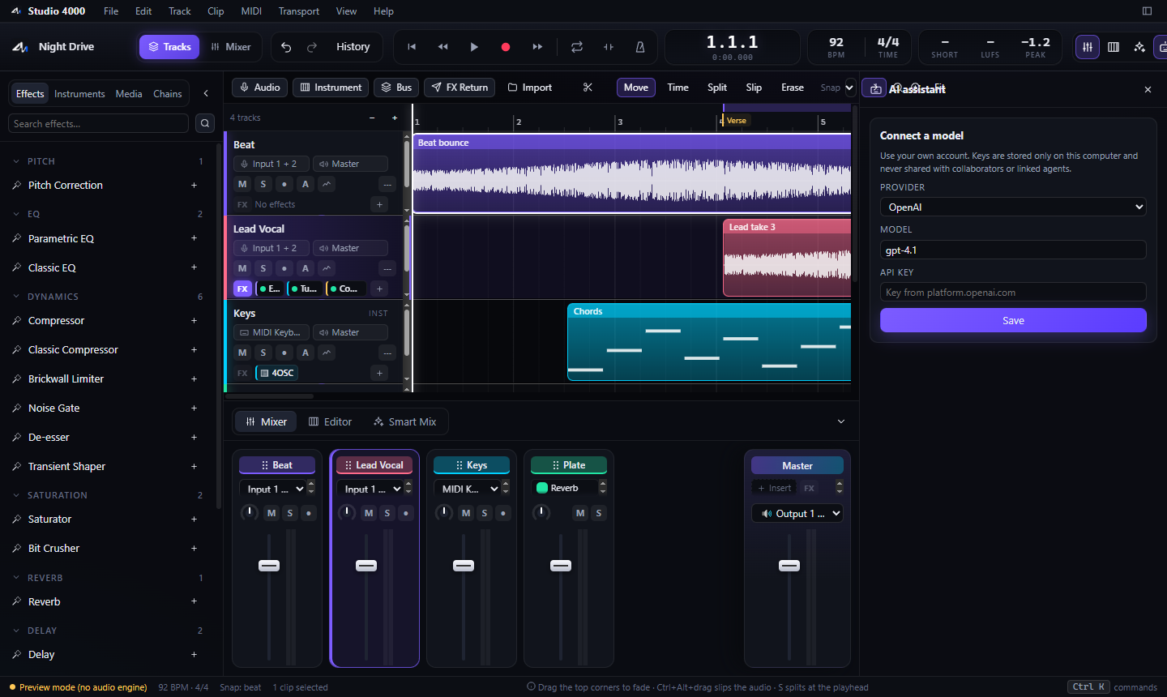This screenshot has width=1167, height=697.
Task: Click the Master channel fader handle
Action: point(789,566)
